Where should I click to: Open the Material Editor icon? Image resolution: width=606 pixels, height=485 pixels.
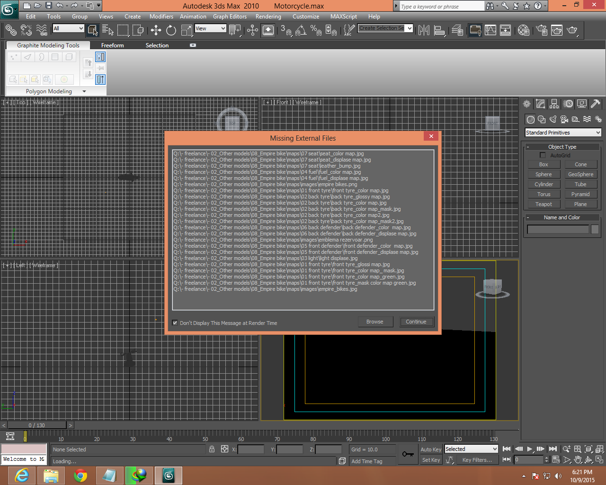tap(523, 30)
